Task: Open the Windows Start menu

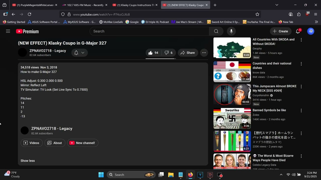Action: [101, 175]
